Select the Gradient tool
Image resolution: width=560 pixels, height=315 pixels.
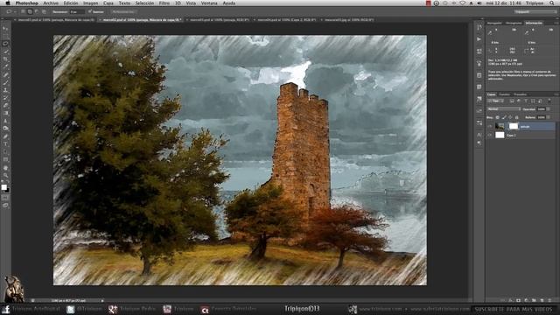(x=5, y=113)
